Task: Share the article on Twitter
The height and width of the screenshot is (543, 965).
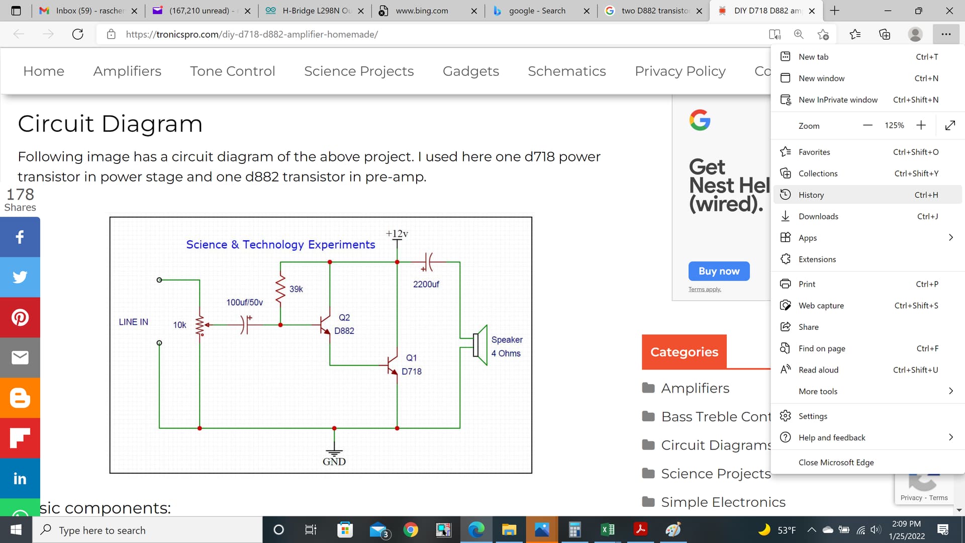Action: (x=20, y=277)
